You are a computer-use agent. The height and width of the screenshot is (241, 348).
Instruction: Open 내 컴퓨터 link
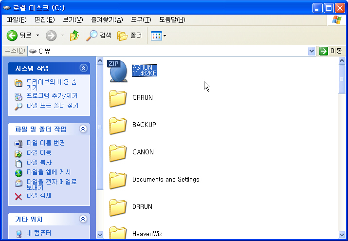click(x=38, y=233)
